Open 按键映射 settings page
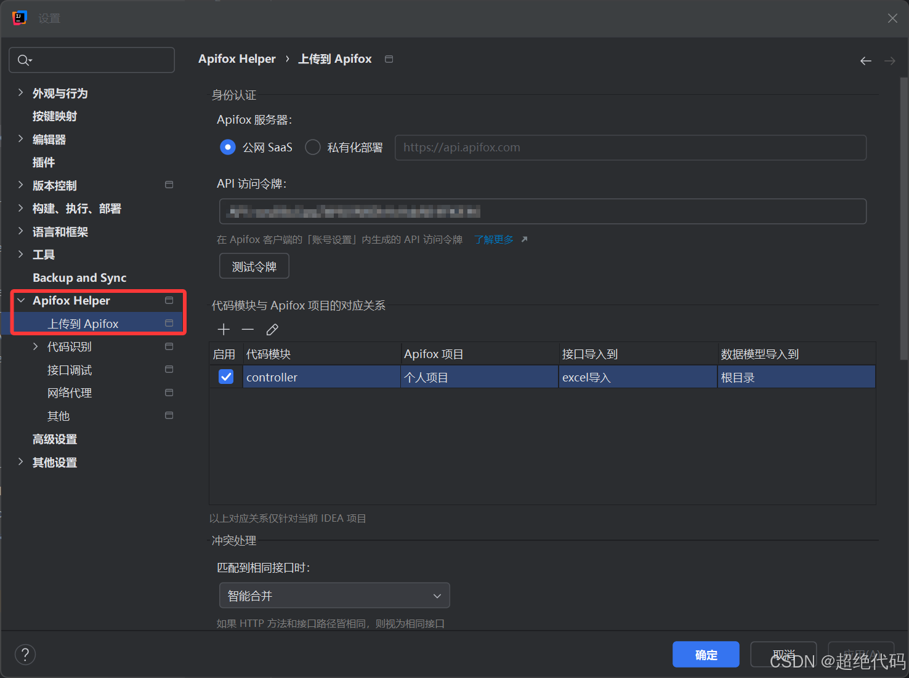 55,116
